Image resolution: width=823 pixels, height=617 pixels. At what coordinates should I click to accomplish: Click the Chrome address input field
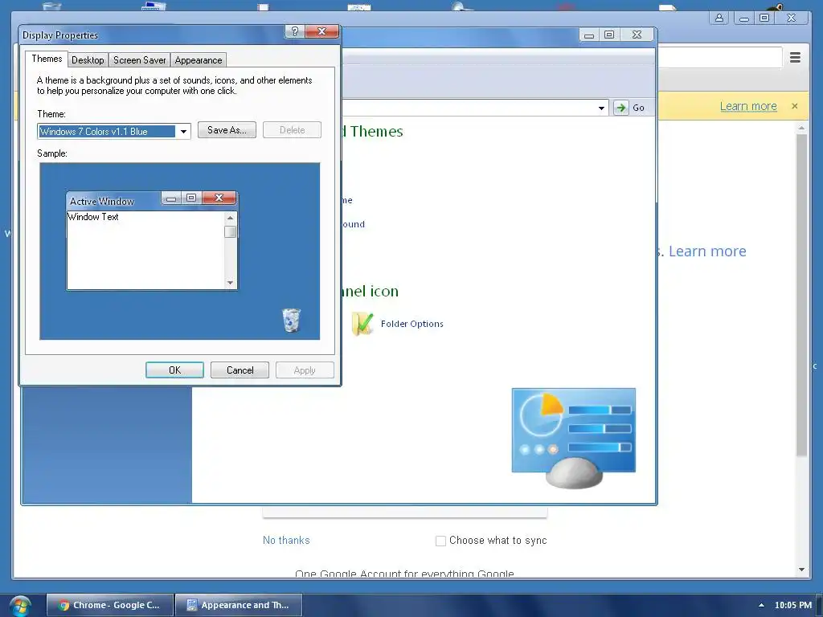coord(719,58)
